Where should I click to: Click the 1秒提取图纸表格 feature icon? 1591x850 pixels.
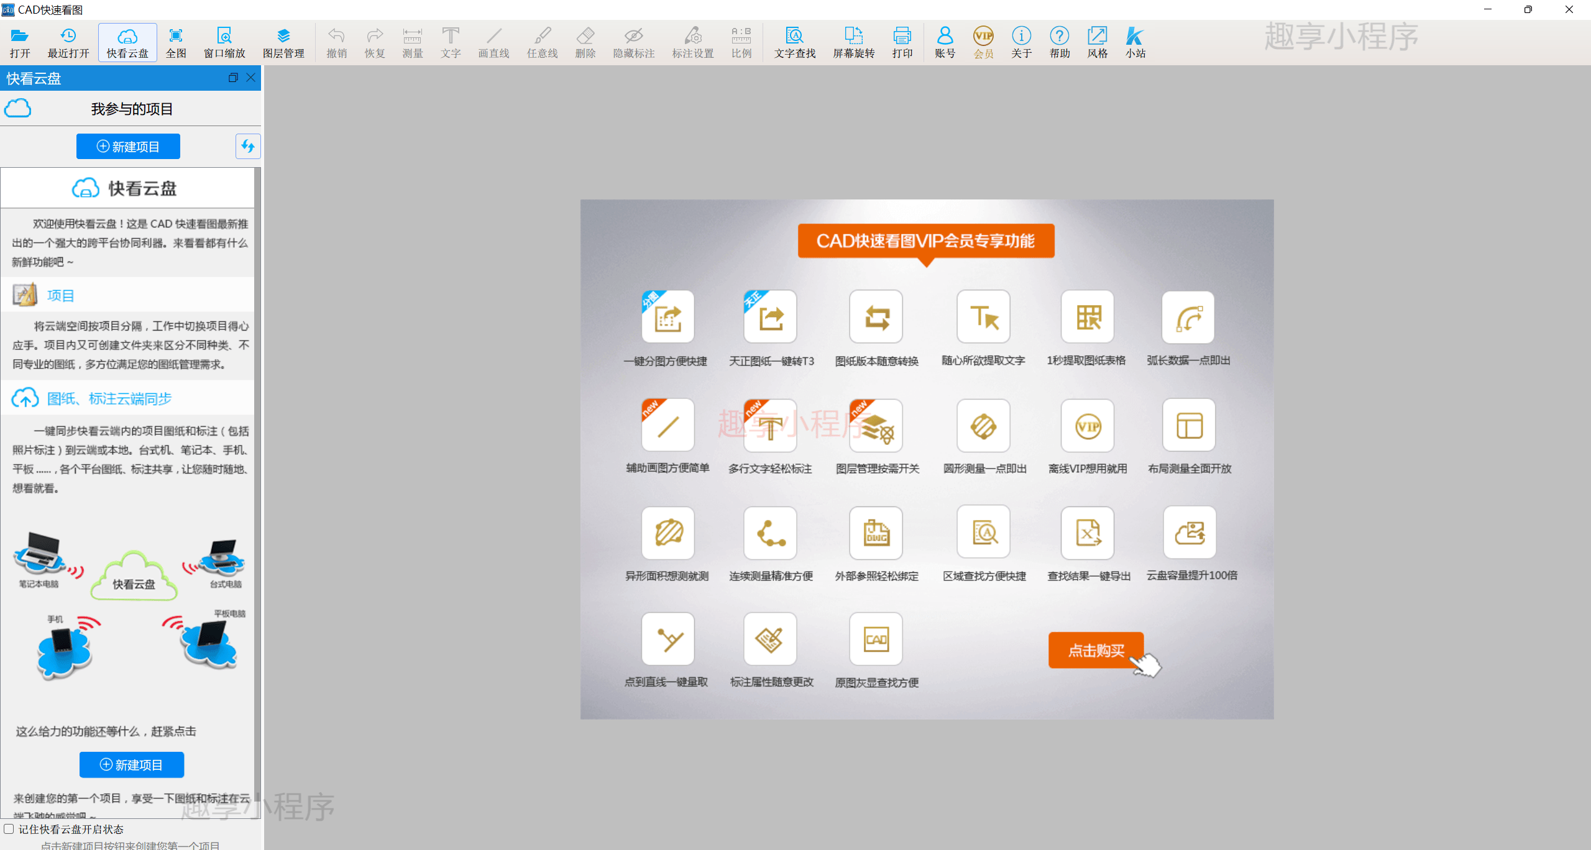1088,317
